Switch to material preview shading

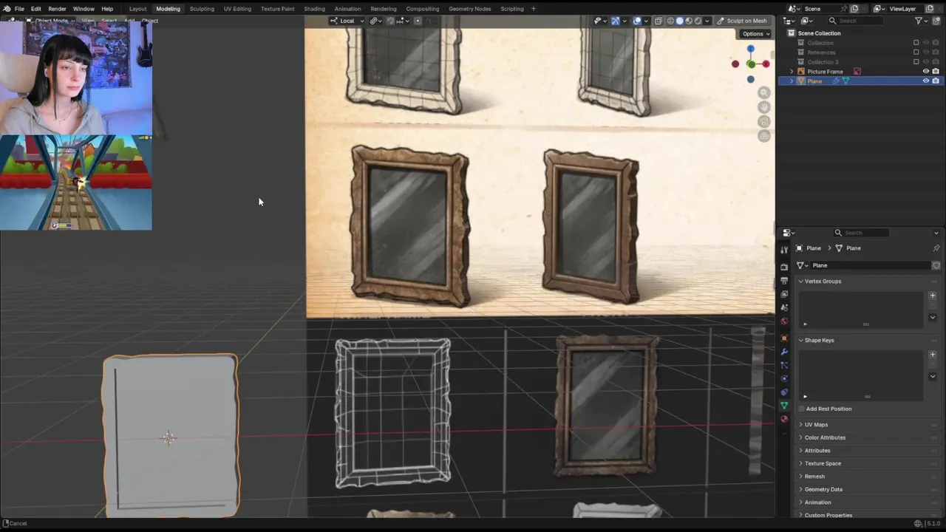coord(689,21)
